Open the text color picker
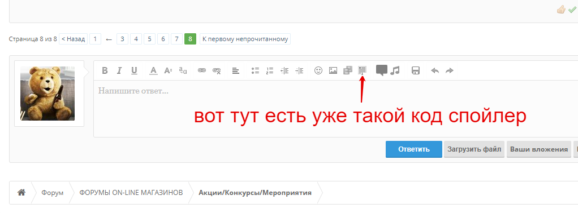 coord(153,70)
